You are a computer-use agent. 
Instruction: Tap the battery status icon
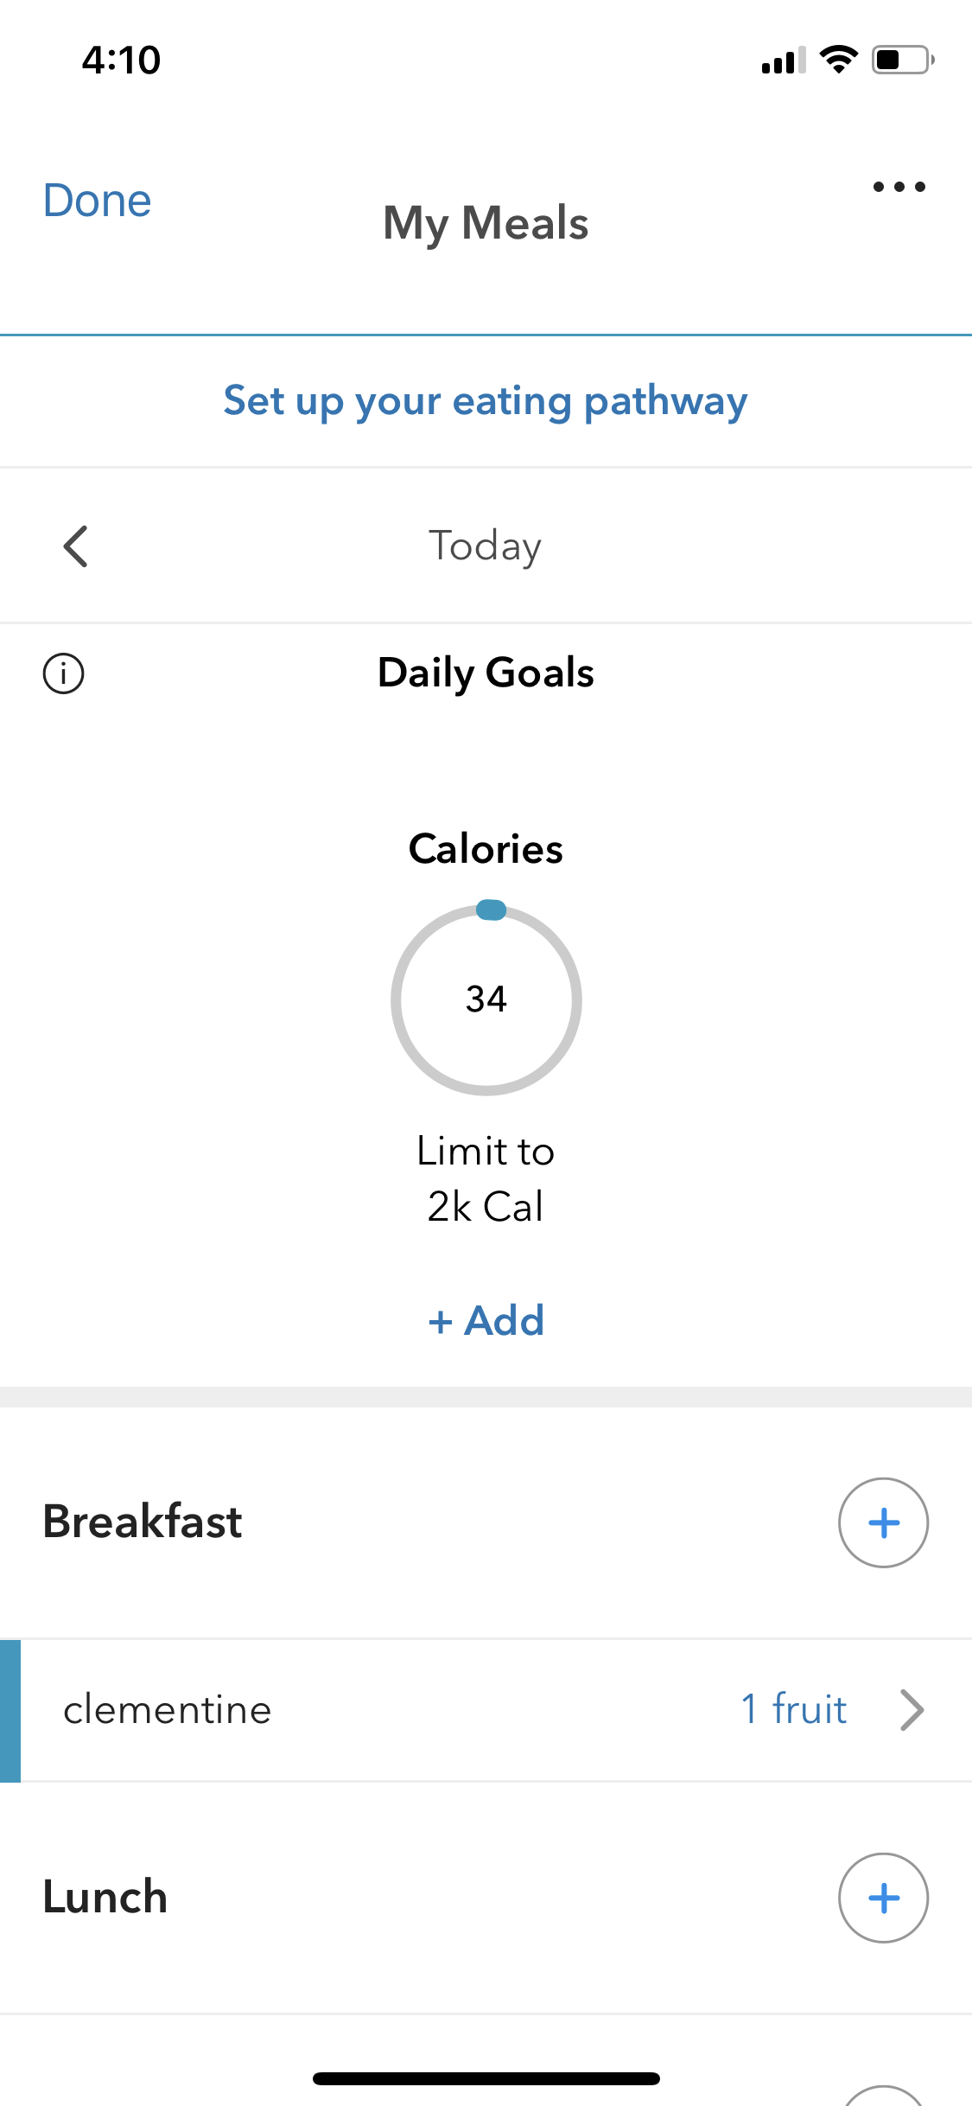[902, 60]
